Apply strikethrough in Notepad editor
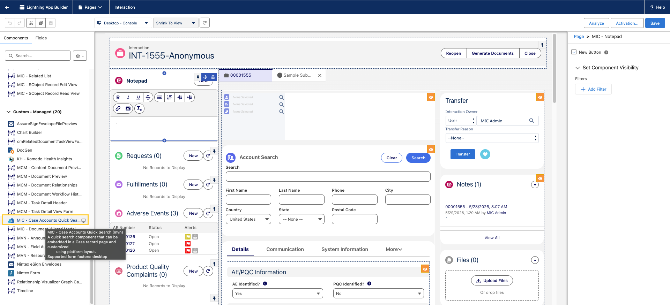 (148, 98)
